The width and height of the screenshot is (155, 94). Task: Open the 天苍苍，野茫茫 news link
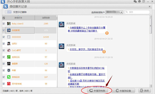point(86,49)
